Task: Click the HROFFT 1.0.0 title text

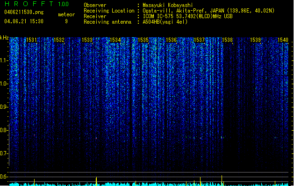Action: (36, 4)
